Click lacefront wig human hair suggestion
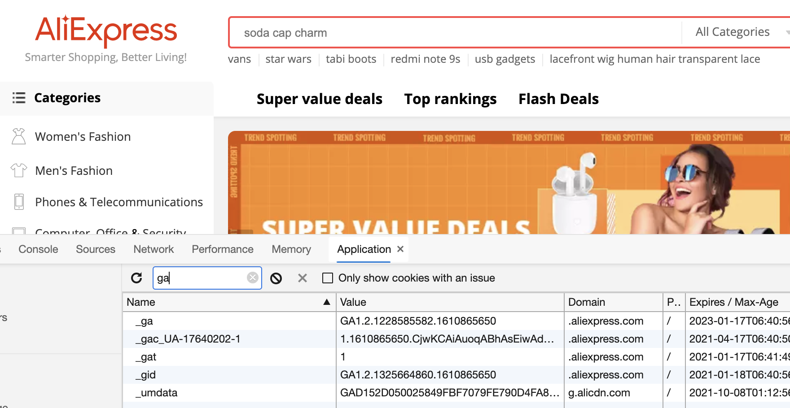 pyautogui.click(x=655, y=59)
